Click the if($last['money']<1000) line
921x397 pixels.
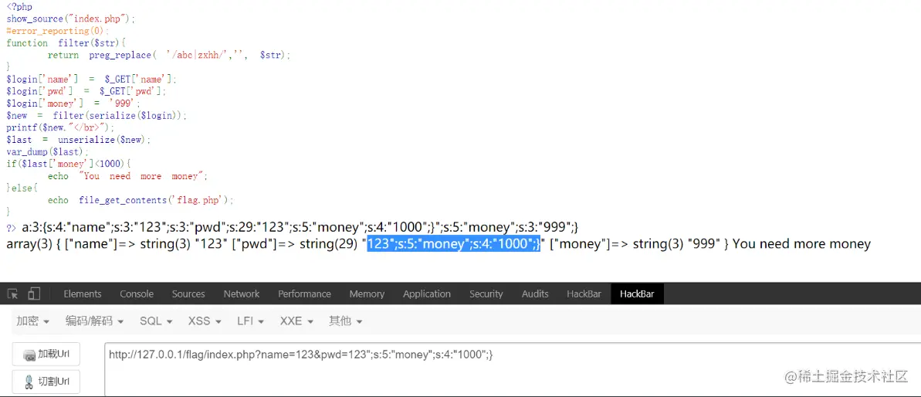pos(68,164)
